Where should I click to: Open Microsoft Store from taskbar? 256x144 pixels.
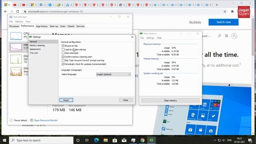pos(115,140)
